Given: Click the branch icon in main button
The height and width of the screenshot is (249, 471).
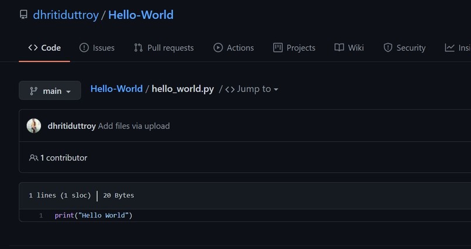Looking at the screenshot, I should pos(34,91).
